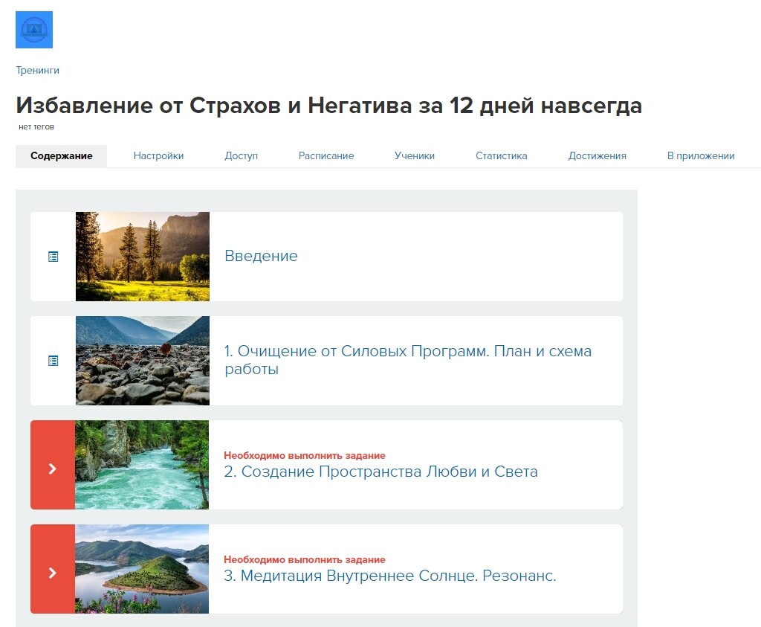Click the rocky riverbed thumbnail of lesson 1
Viewport: 761px width, 627px height.
coord(143,361)
